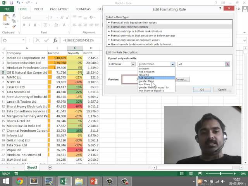The width and height of the screenshot is (248, 186).
Task: Click the zoom in plus button
Action: (x=234, y=174)
